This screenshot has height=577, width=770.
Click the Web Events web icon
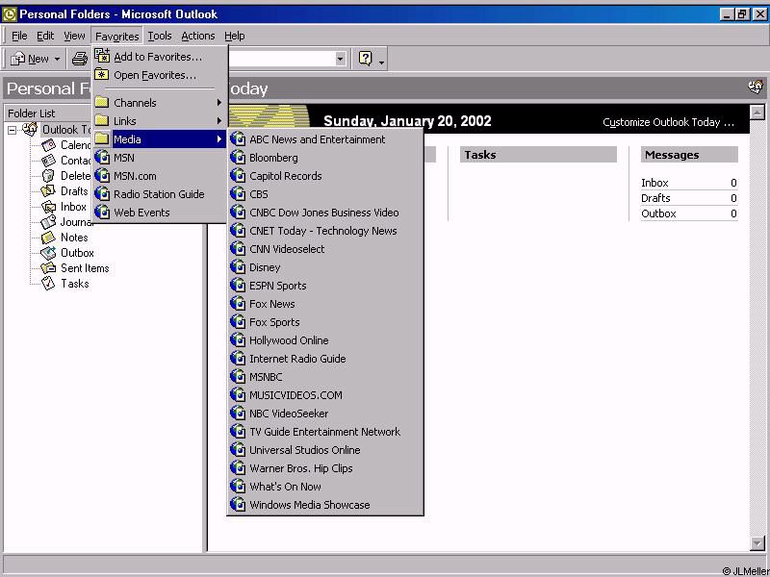(102, 212)
